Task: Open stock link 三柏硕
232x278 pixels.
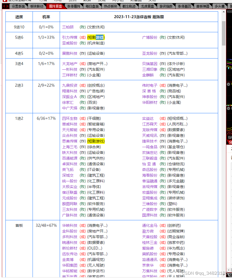Action: click(x=68, y=27)
